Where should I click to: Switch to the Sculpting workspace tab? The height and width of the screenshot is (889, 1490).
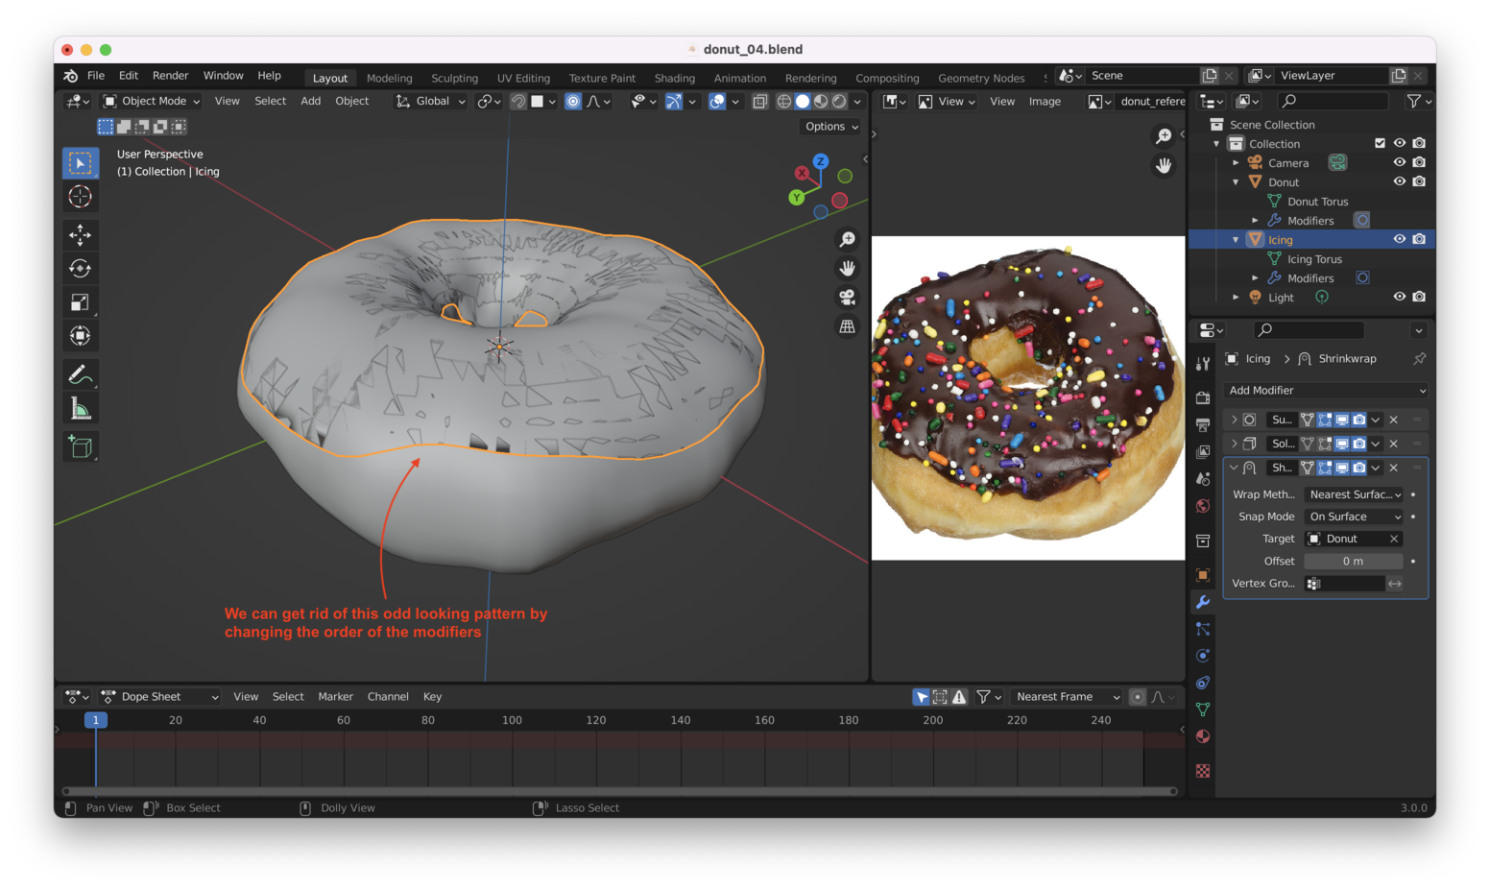coord(454,79)
